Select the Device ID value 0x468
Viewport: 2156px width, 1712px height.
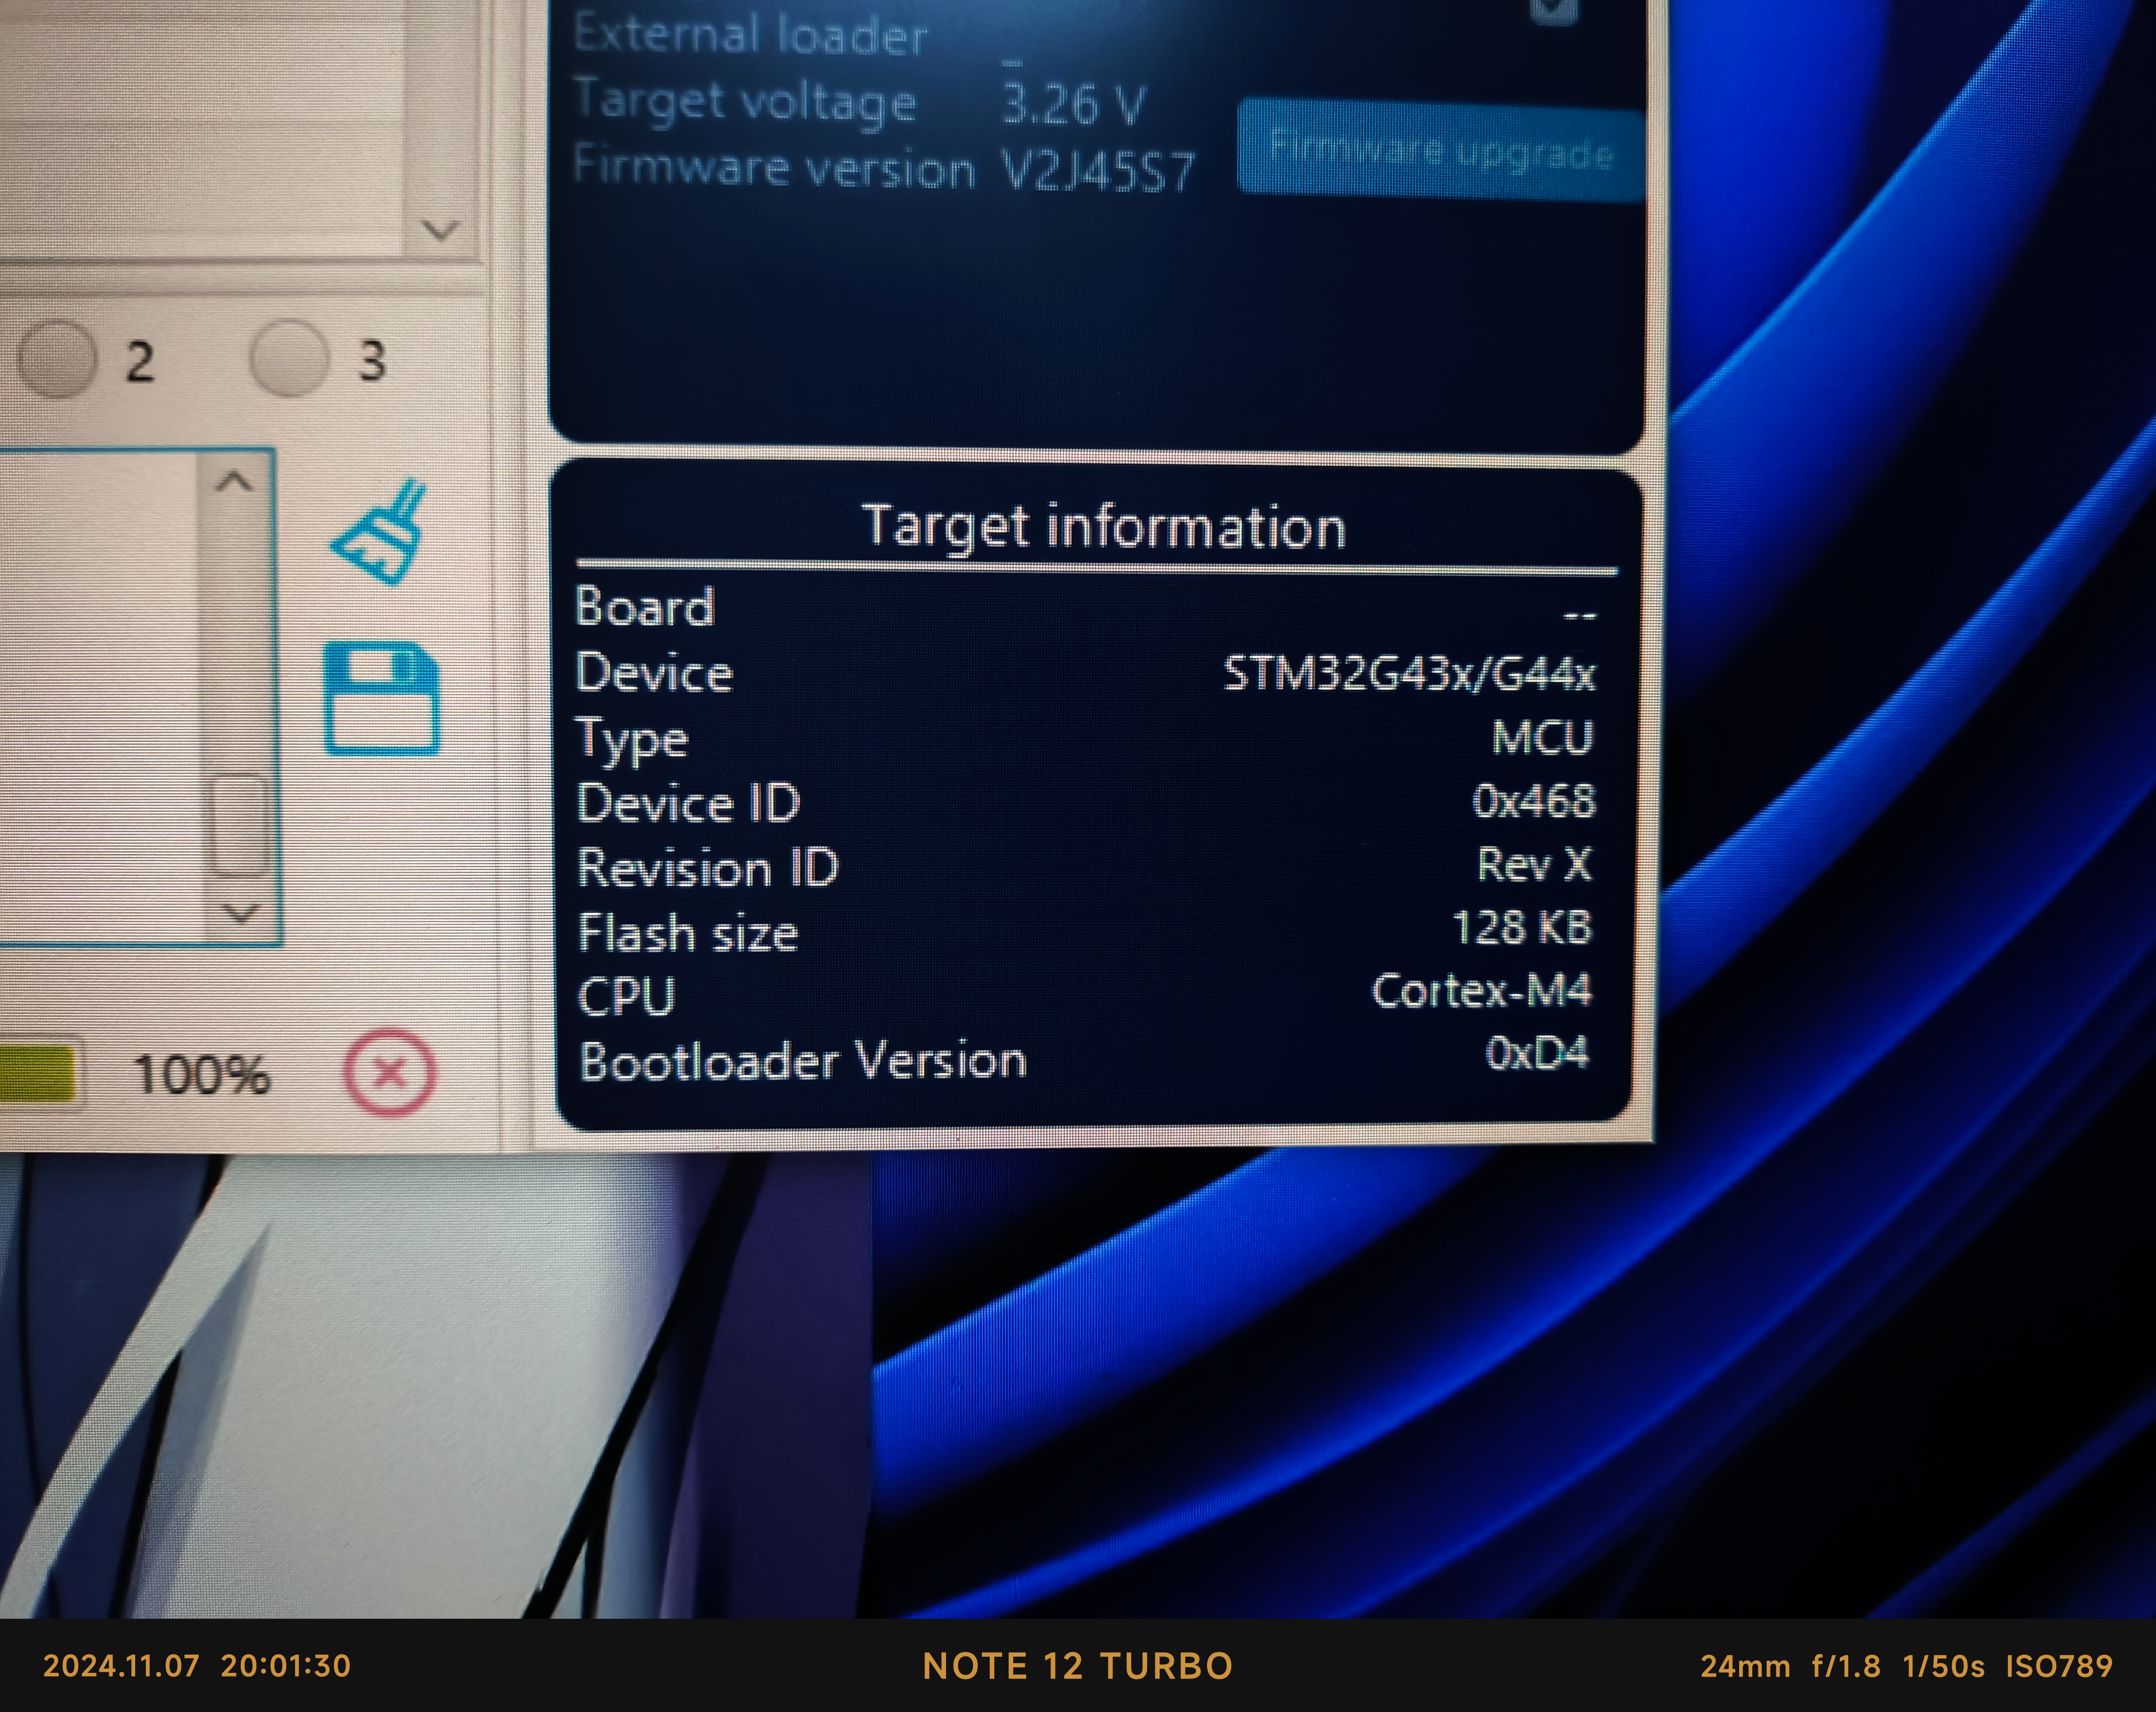click(x=1533, y=801)
